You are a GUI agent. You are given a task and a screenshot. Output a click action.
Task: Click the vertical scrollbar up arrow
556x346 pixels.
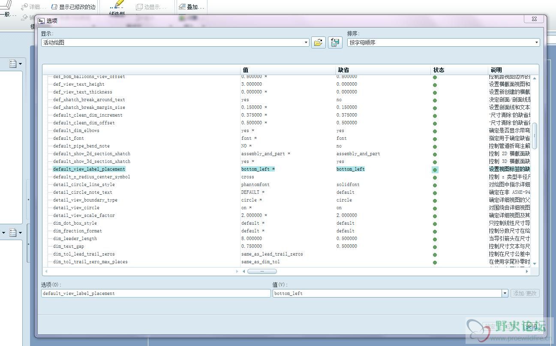pyautogui.click(x=535, y=78)
